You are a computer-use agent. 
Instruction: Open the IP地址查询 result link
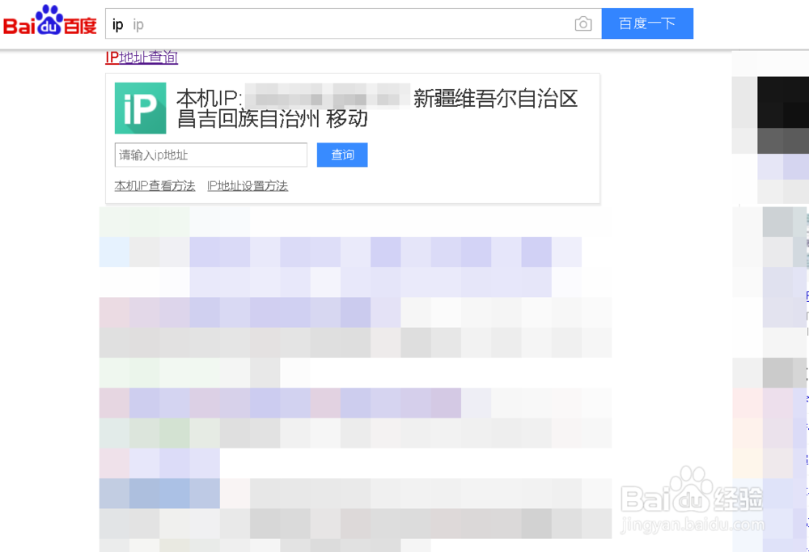(142, 57)
